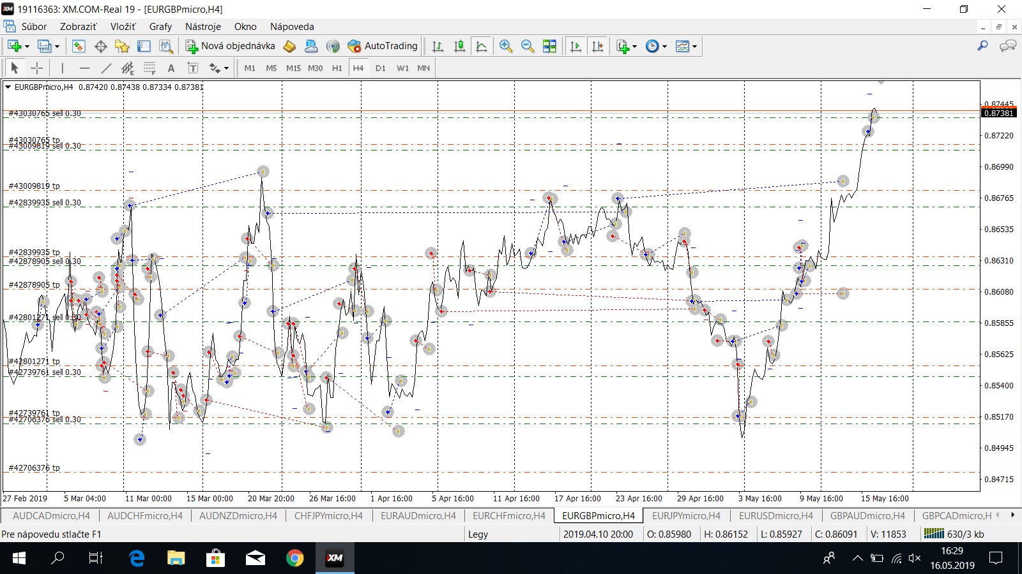This screenshot has width=1022, height=574.
Task: Toggle chart Auto Scroll
Action: pyautogui.click(x=576, y=46)
